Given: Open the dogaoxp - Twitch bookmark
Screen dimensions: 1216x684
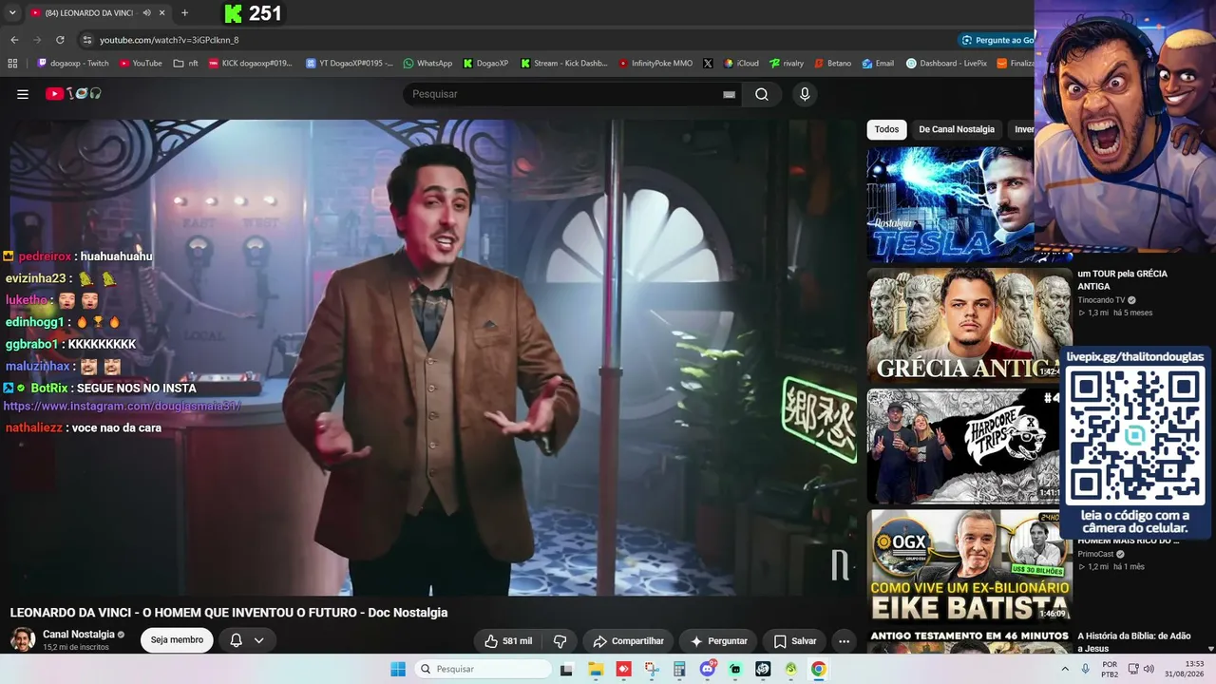Looking at the screenshot, I should [73, 64].
